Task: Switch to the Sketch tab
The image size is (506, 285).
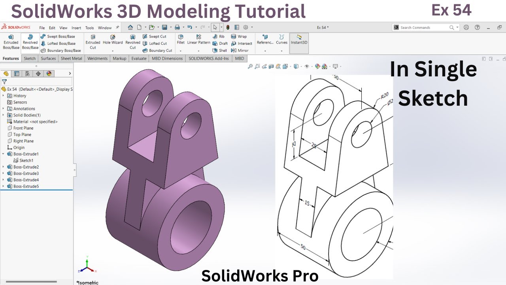Action: [x=30, y=59]
